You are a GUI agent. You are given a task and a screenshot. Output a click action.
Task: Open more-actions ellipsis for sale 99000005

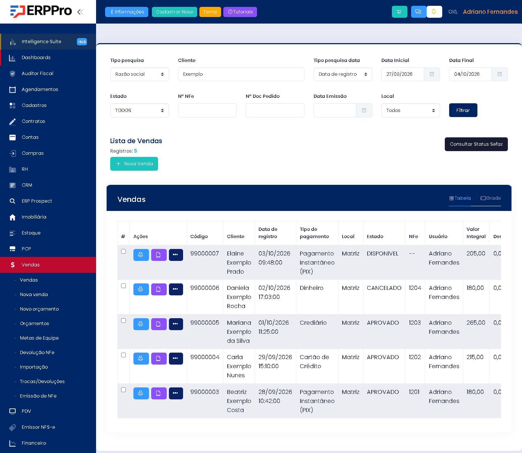coord(176,324)
